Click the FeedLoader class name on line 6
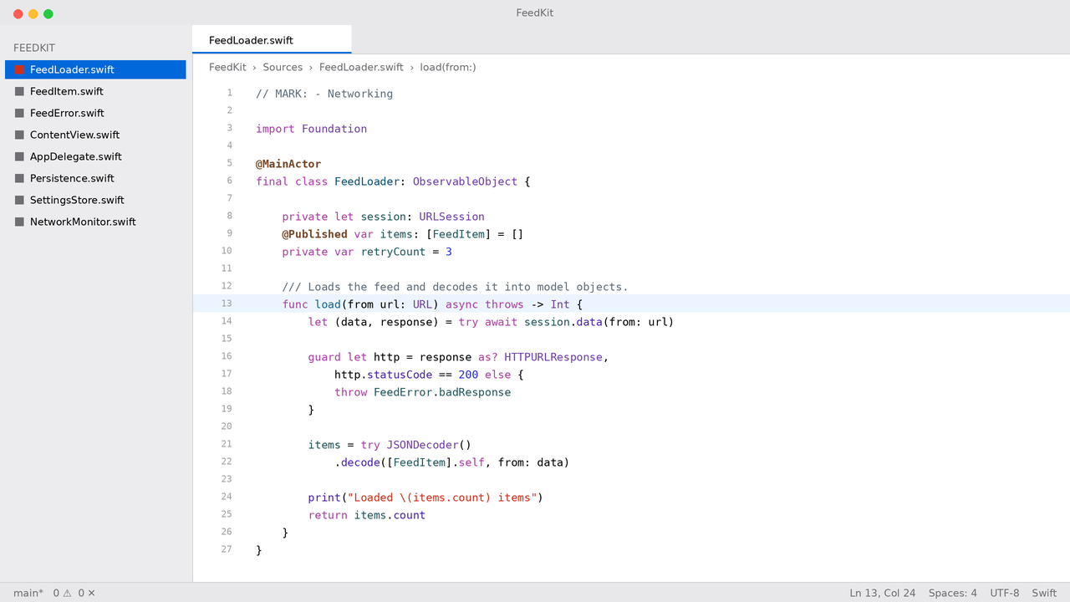The height and width of the screenshot is (602, 1070). pos(367,181)
